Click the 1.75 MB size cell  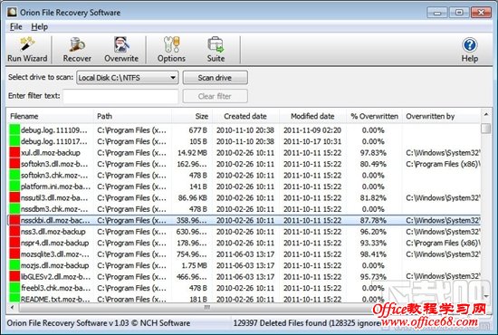coord(194,265)
